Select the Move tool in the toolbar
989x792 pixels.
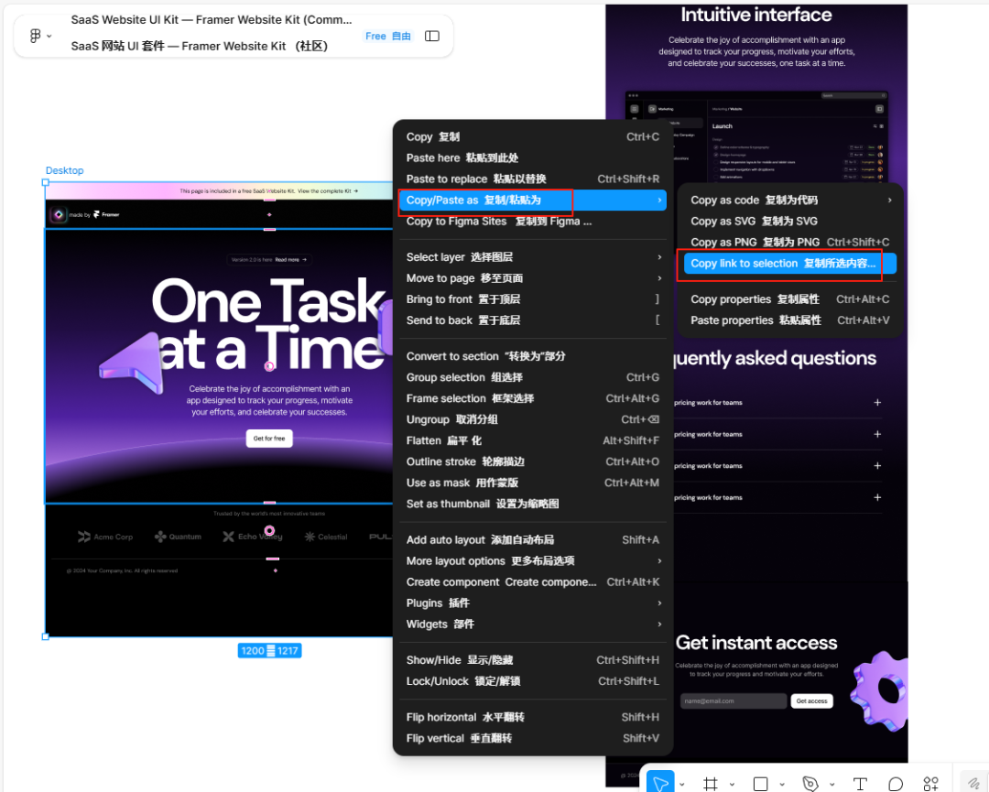pos(659,783)
